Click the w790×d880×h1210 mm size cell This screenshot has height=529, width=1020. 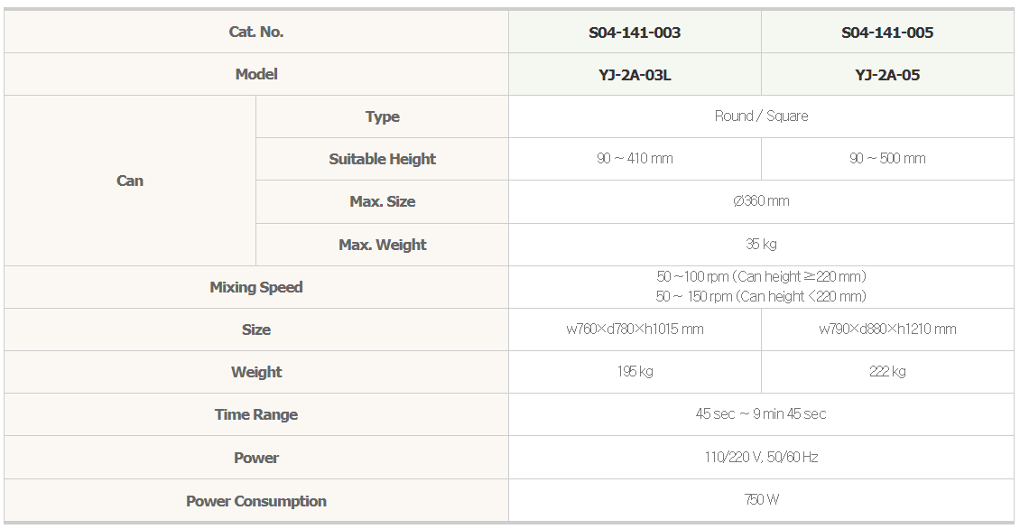pos(887,329)
